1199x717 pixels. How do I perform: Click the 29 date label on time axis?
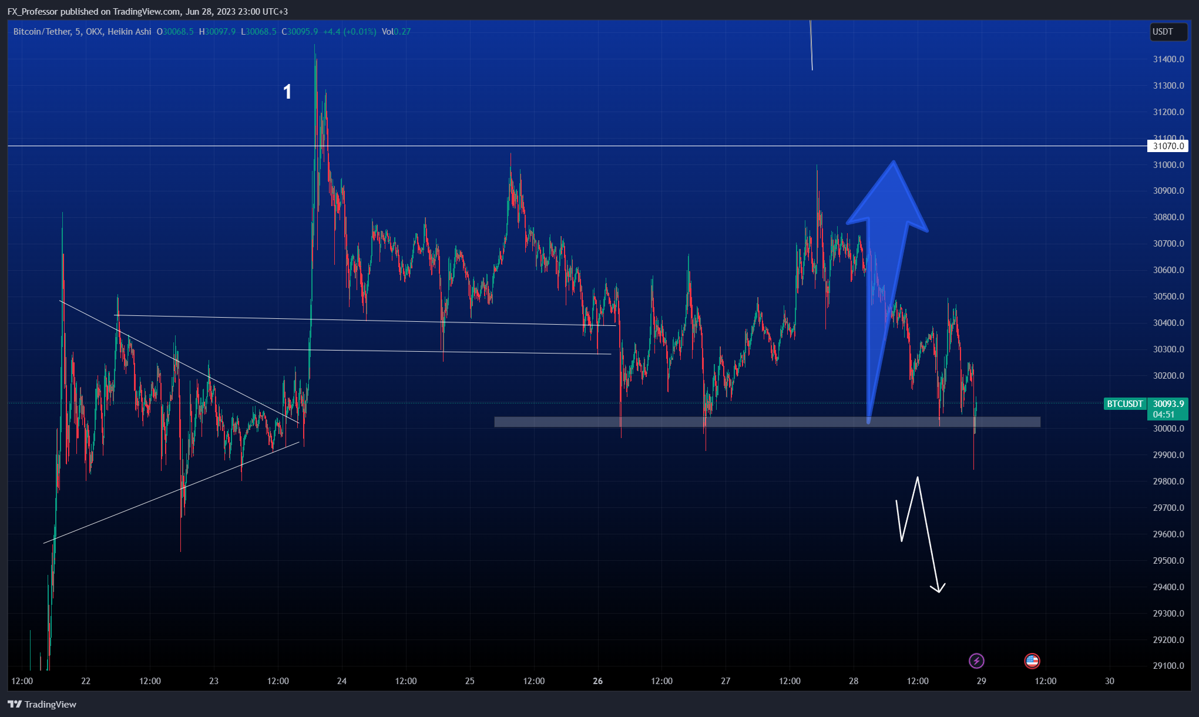(981, 681)
